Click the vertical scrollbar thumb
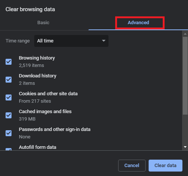Screen dimensions: 188x176 click(x=185, y=76)
